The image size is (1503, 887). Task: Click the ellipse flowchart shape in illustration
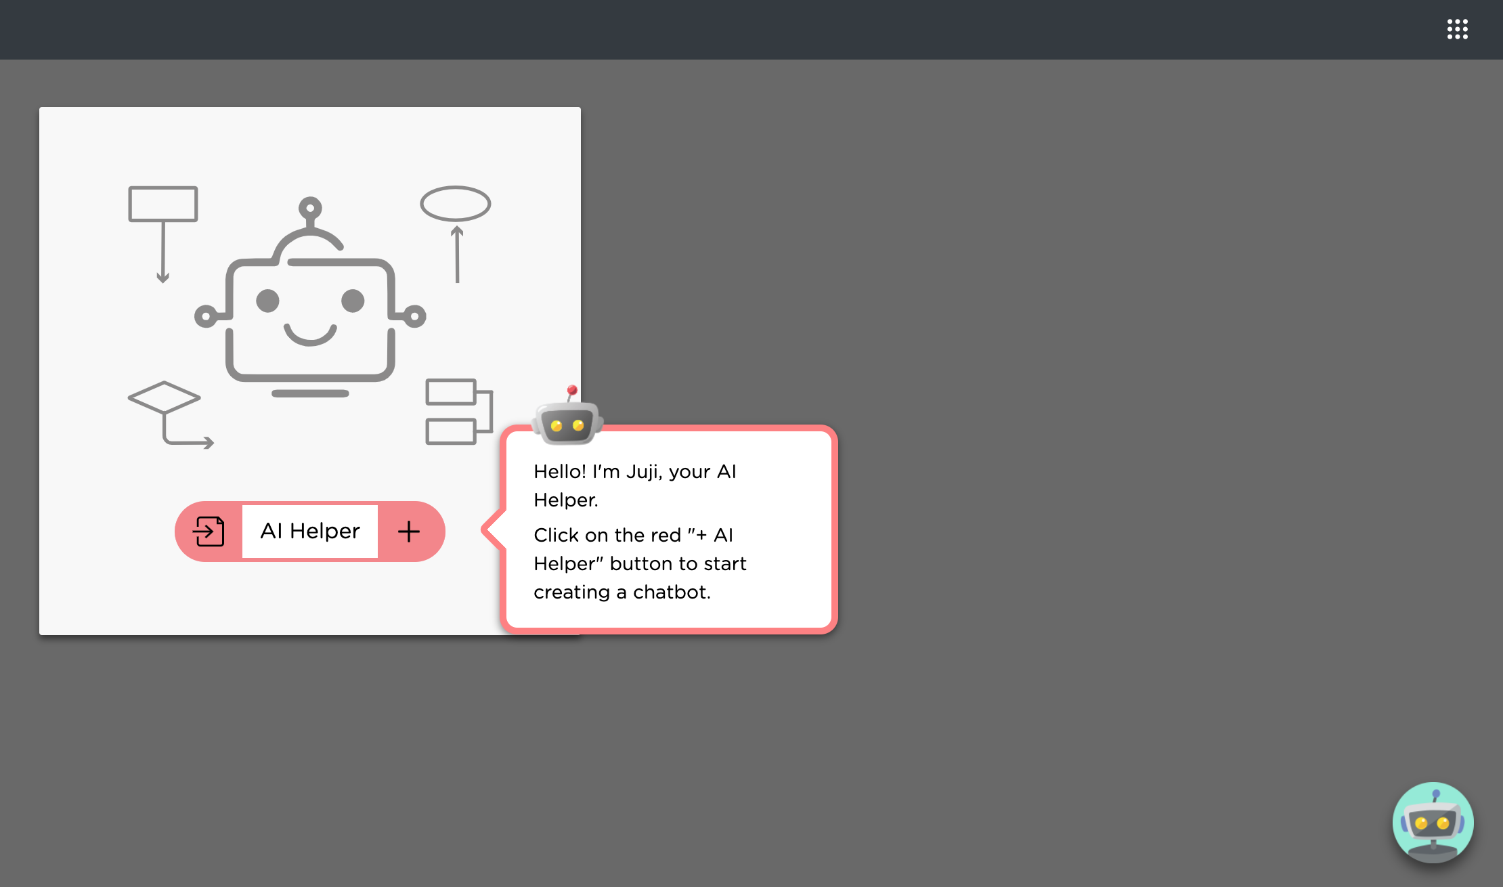[456, 204]
